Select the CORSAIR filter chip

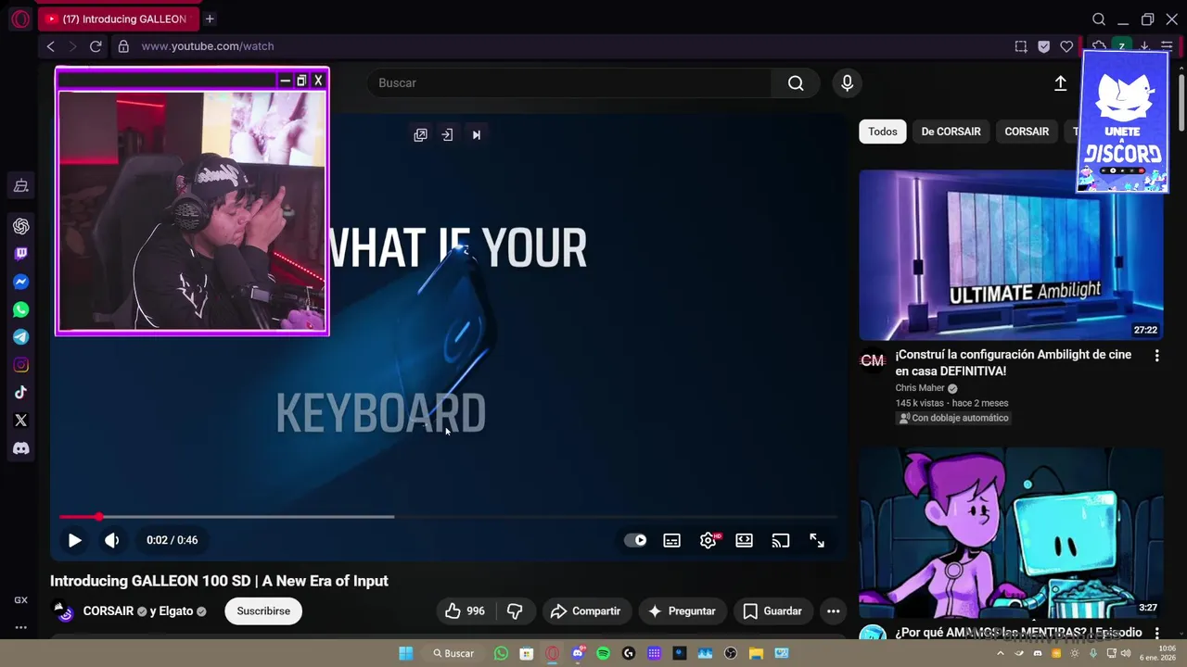(x=1027, y=132)
